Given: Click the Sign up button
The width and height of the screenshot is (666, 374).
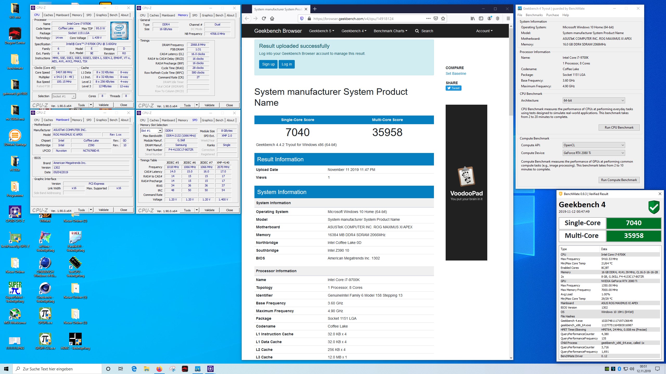Looking at the screenshot, I should pos(268,64).
